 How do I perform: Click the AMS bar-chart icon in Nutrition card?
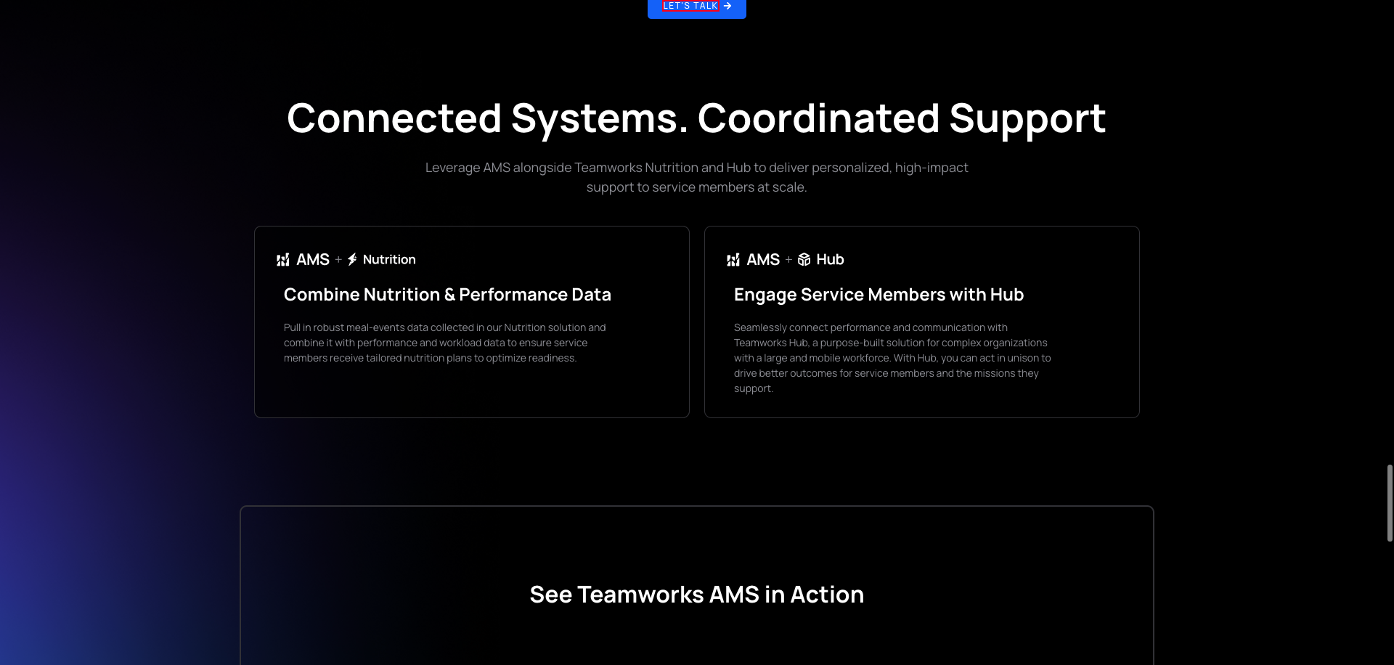point(282,259)
